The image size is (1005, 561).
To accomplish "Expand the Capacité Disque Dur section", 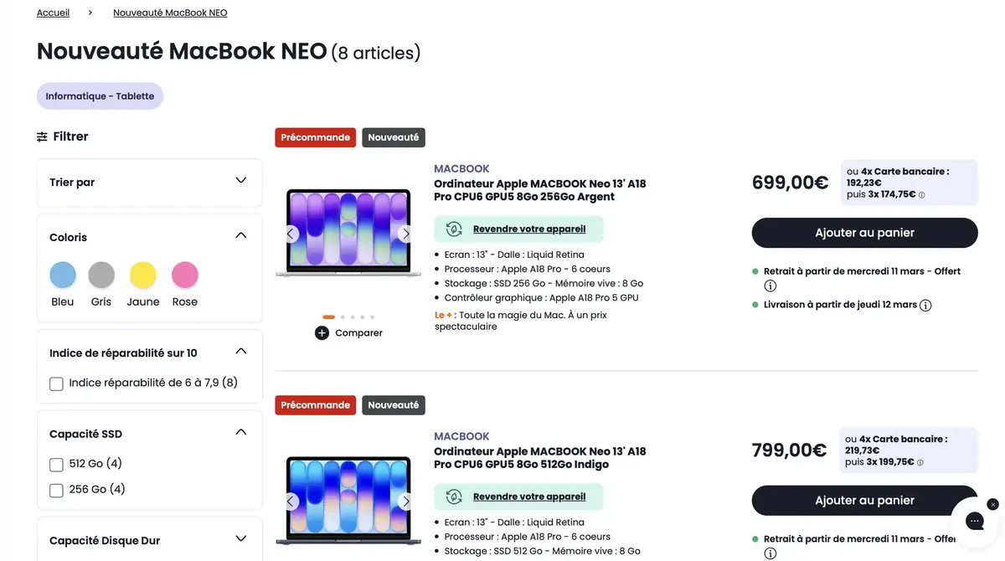I will (240, 539).
